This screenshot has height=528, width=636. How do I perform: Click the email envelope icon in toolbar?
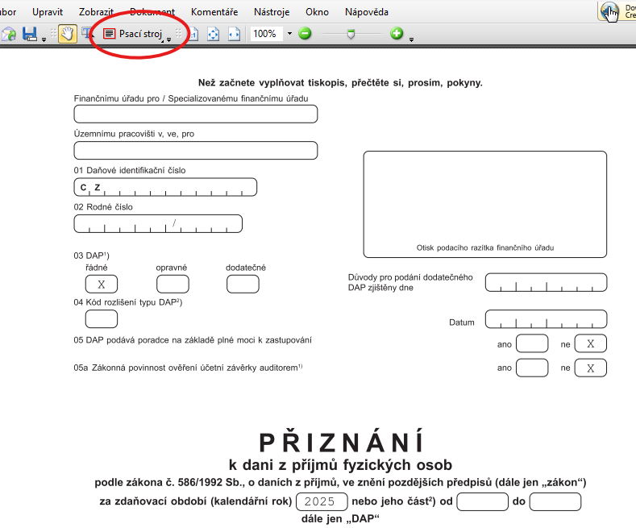click(x=8, y=34)
